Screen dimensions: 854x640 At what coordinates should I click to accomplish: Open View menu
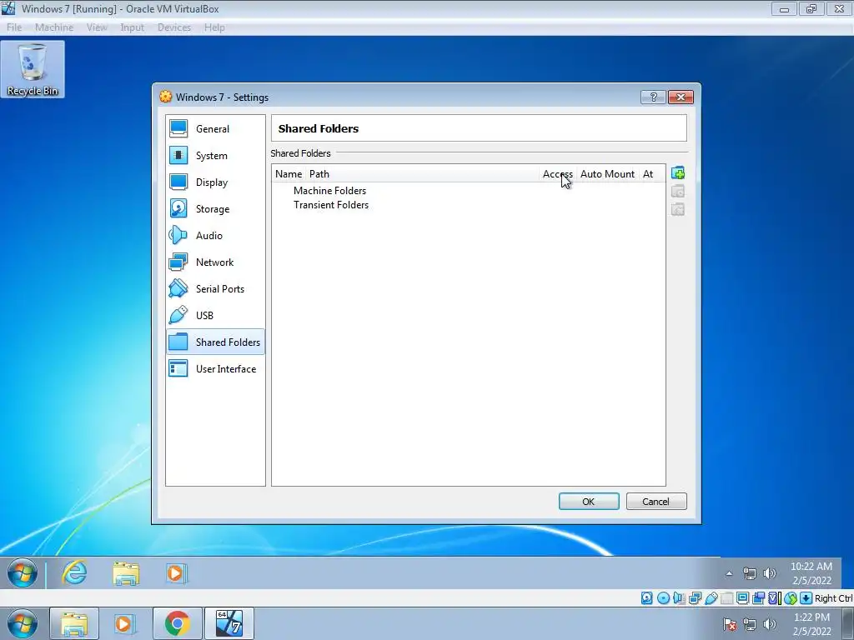(x=97, y=27)
